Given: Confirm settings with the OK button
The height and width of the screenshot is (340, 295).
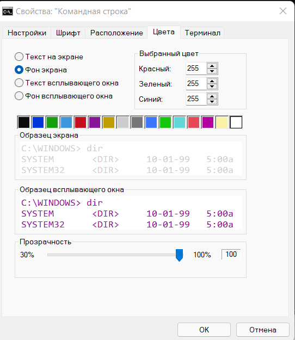Looking at the screenshot, I should 204,330.
